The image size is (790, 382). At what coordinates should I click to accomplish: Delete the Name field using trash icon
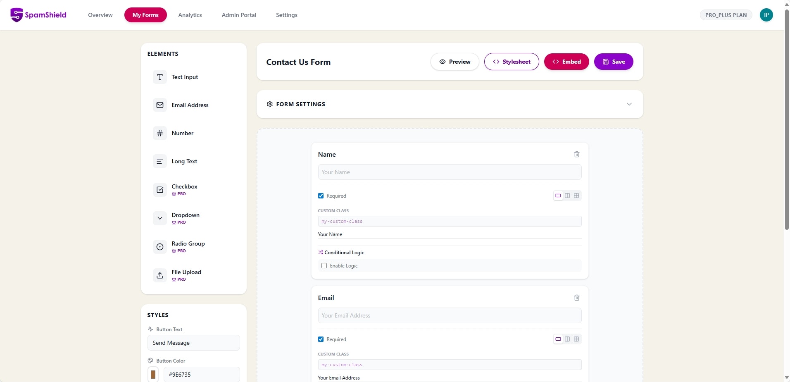point(577,154)
